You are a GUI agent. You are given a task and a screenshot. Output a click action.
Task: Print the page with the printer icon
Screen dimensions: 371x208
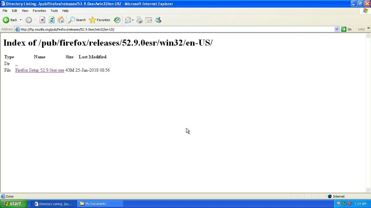pos(139,20)
